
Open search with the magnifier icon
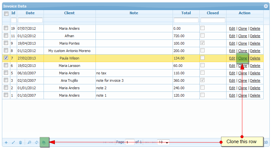pos(29,142)
